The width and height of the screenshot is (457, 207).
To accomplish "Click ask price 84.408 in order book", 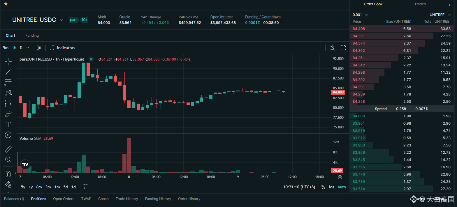I will click(x=359, y=29).
